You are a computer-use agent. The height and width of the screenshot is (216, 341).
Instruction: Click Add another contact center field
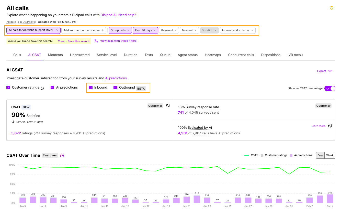click(84, 30)
